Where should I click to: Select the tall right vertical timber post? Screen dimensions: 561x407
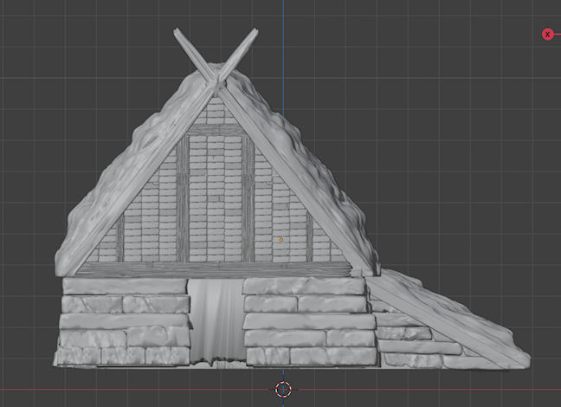pyautogui.click(x=248, y=199)
